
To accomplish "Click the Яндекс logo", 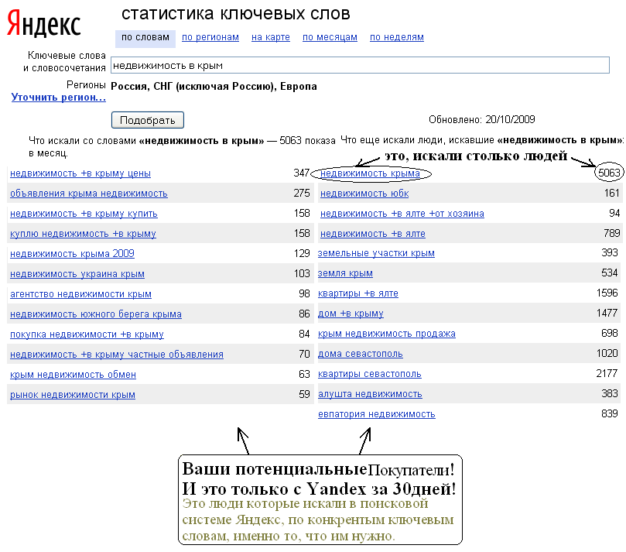I will 44,24.
